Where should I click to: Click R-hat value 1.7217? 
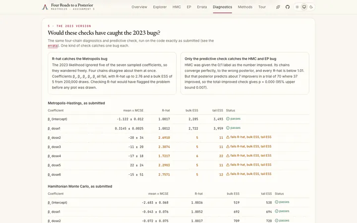(x=164, y=156)
